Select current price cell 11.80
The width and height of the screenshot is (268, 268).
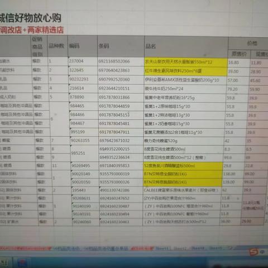[x=259, y=63]
